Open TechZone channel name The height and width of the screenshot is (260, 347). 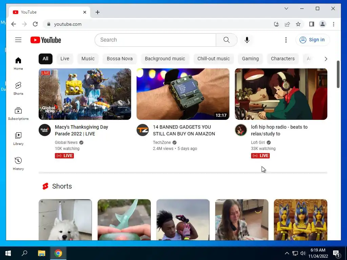point(162,143)
